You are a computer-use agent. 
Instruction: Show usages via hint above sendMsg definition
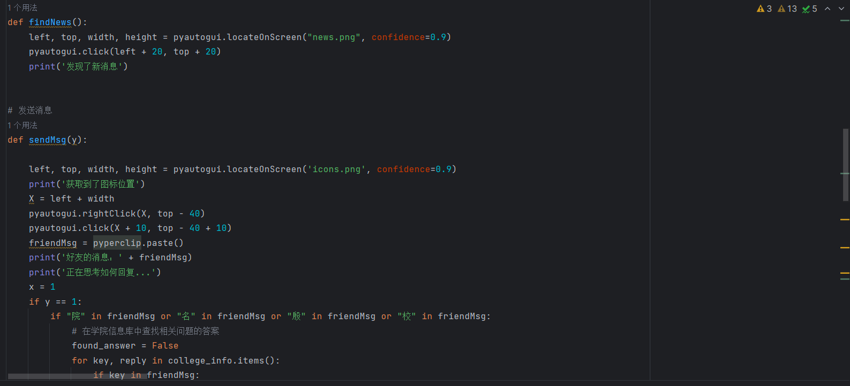[22, 125]
